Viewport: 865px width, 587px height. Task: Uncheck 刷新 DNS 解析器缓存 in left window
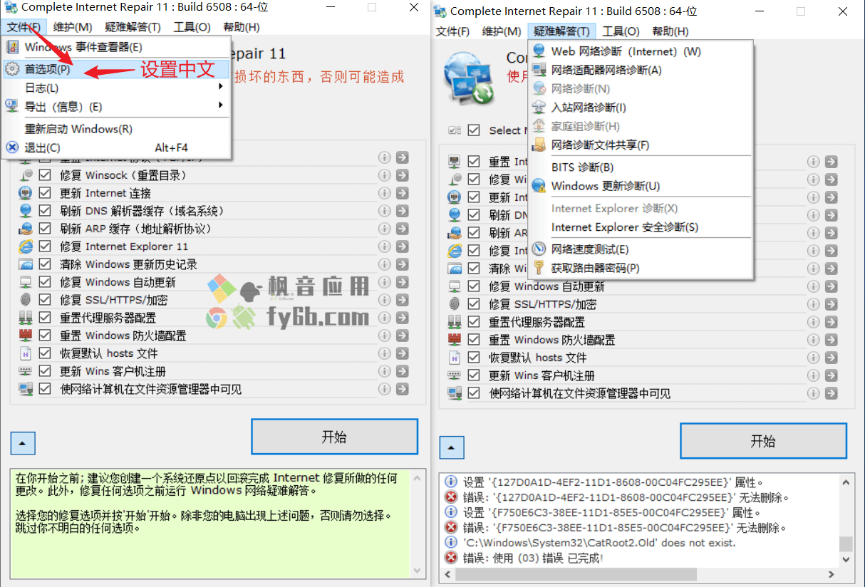[45, 211]
